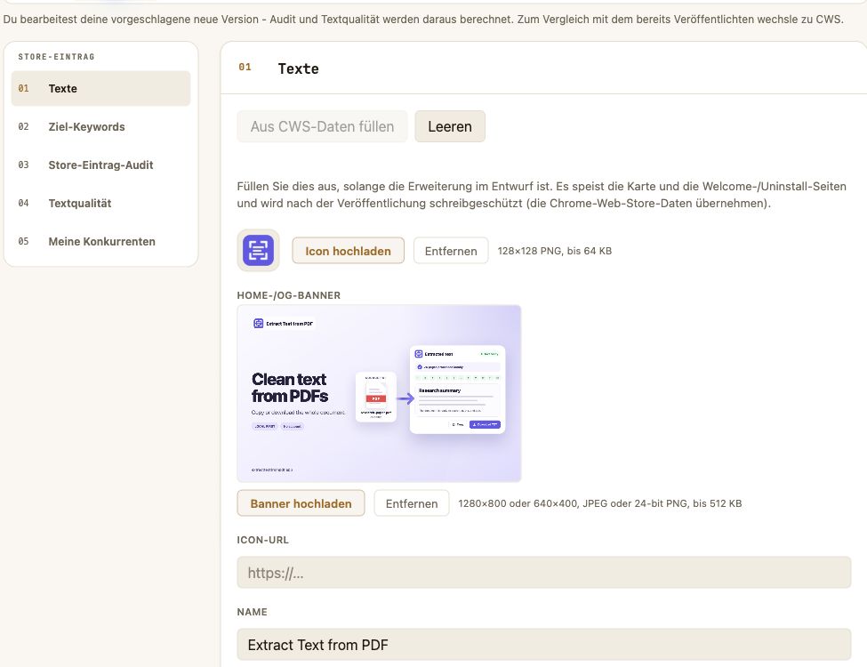This screenshot has width=867, height=667.
Task: Go to Ziel-Keywords section
Action: 100,126
